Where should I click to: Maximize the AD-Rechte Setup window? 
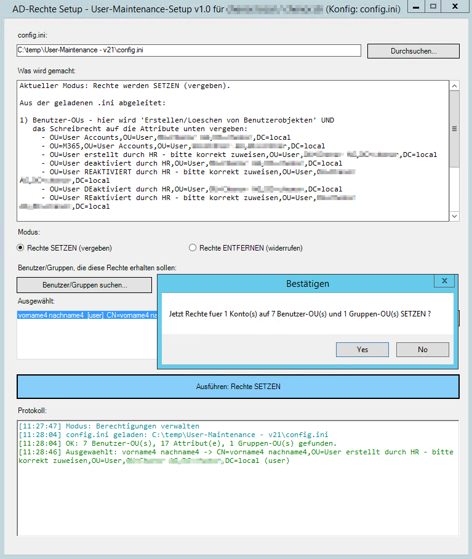click(x=433, y=6)
